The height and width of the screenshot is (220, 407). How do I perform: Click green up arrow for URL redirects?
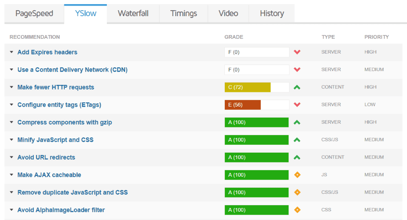click(x=297, y=157)
